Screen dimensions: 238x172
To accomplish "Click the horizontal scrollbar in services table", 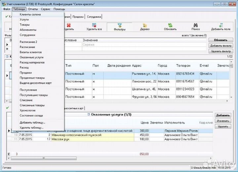I will pos(43,158).
